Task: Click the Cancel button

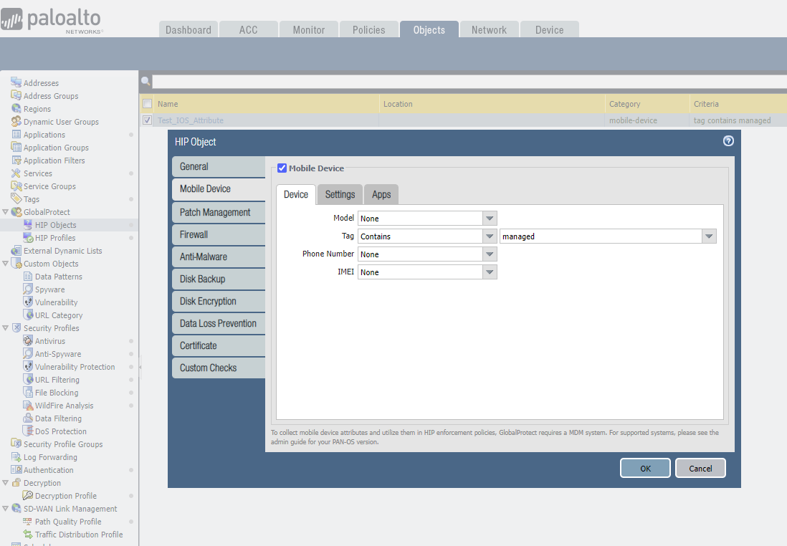Action: [700, 468]
